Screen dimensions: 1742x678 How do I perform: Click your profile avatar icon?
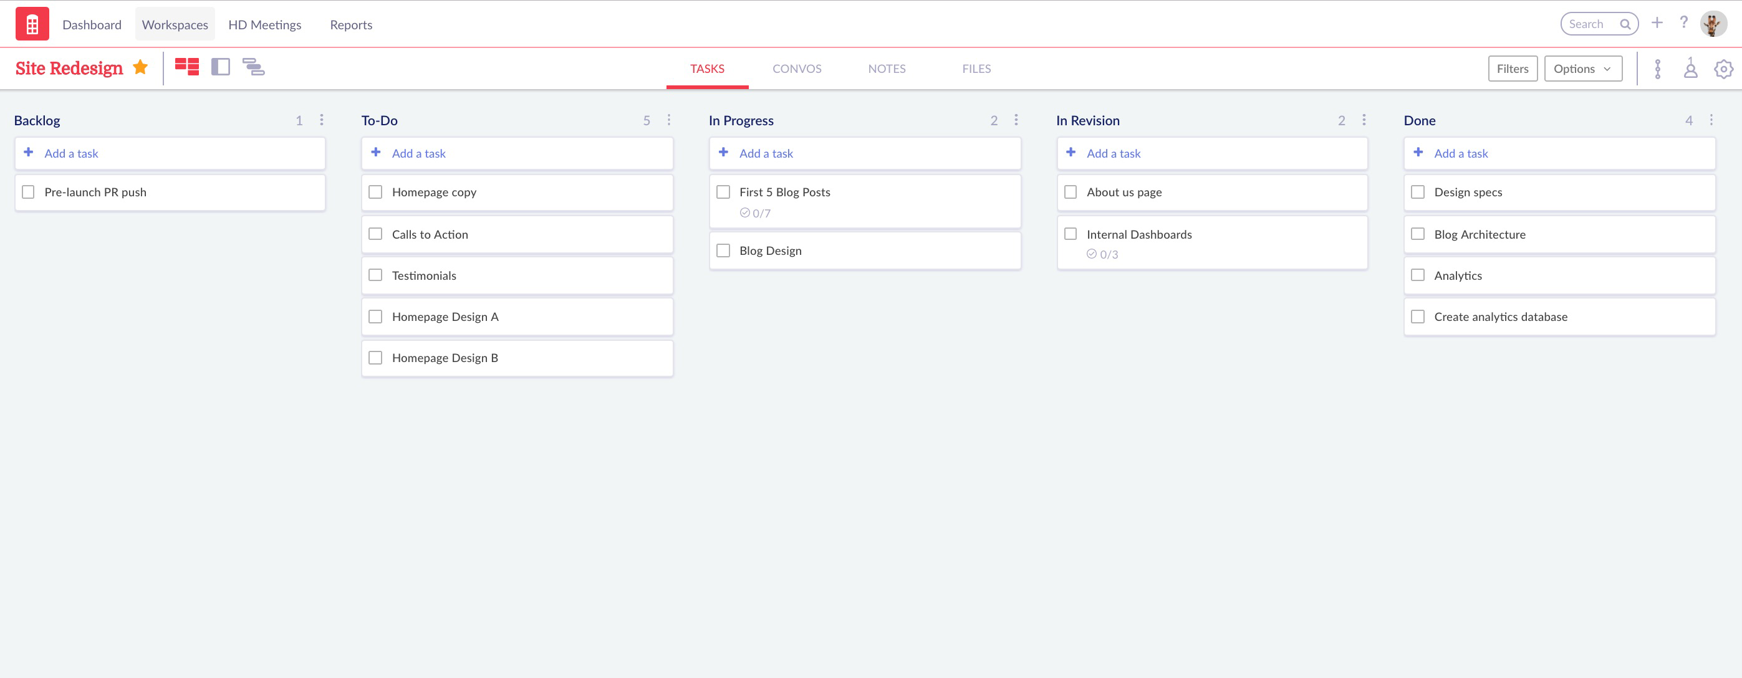click(x=1712, y=23)
